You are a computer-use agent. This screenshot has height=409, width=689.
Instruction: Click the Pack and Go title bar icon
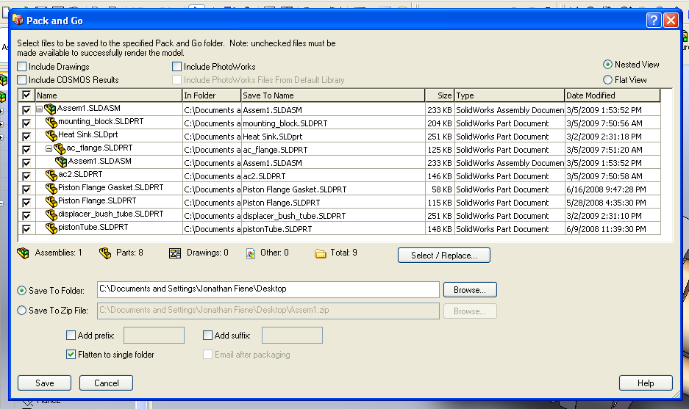[x=18, y=20]
